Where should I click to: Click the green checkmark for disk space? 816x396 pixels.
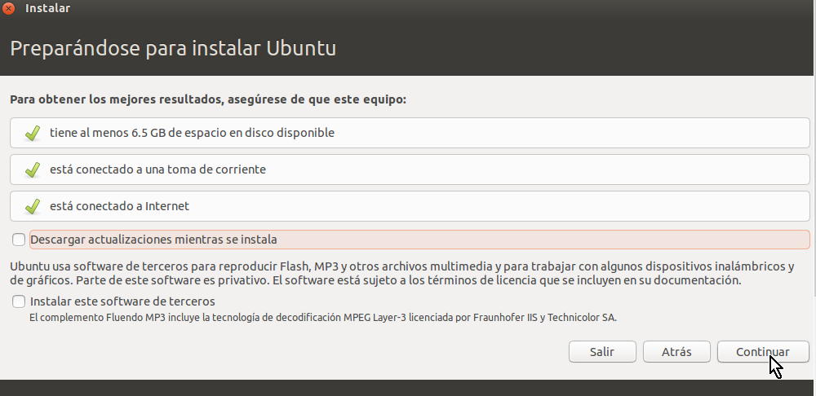pos(33,133)
